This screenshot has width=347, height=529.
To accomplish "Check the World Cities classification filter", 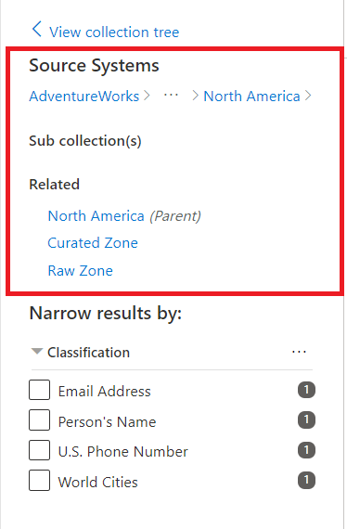I will coord(40,480).
